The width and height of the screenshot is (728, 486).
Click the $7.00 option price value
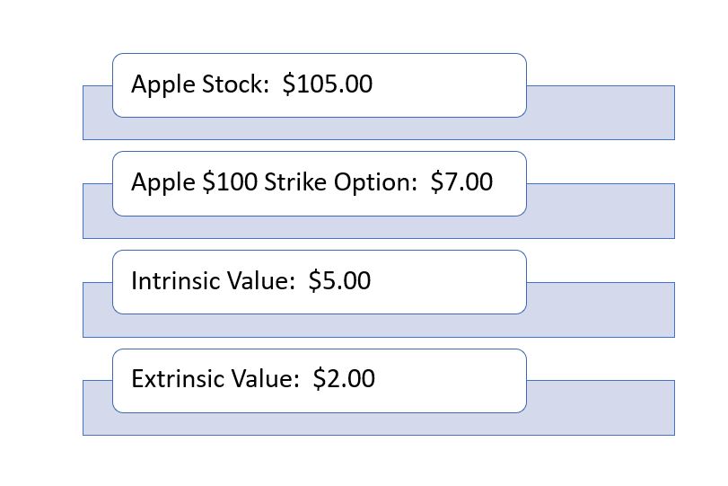pos(461,182)
